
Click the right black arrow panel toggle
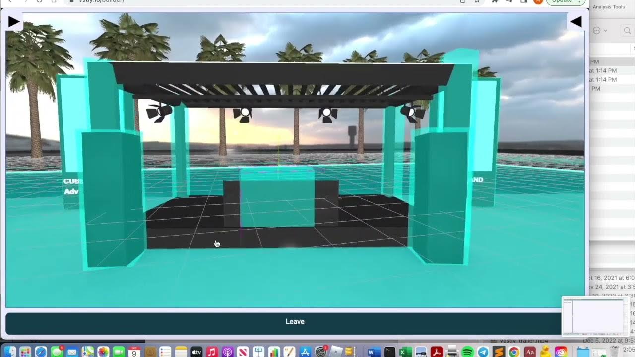(x=575, y=22)
